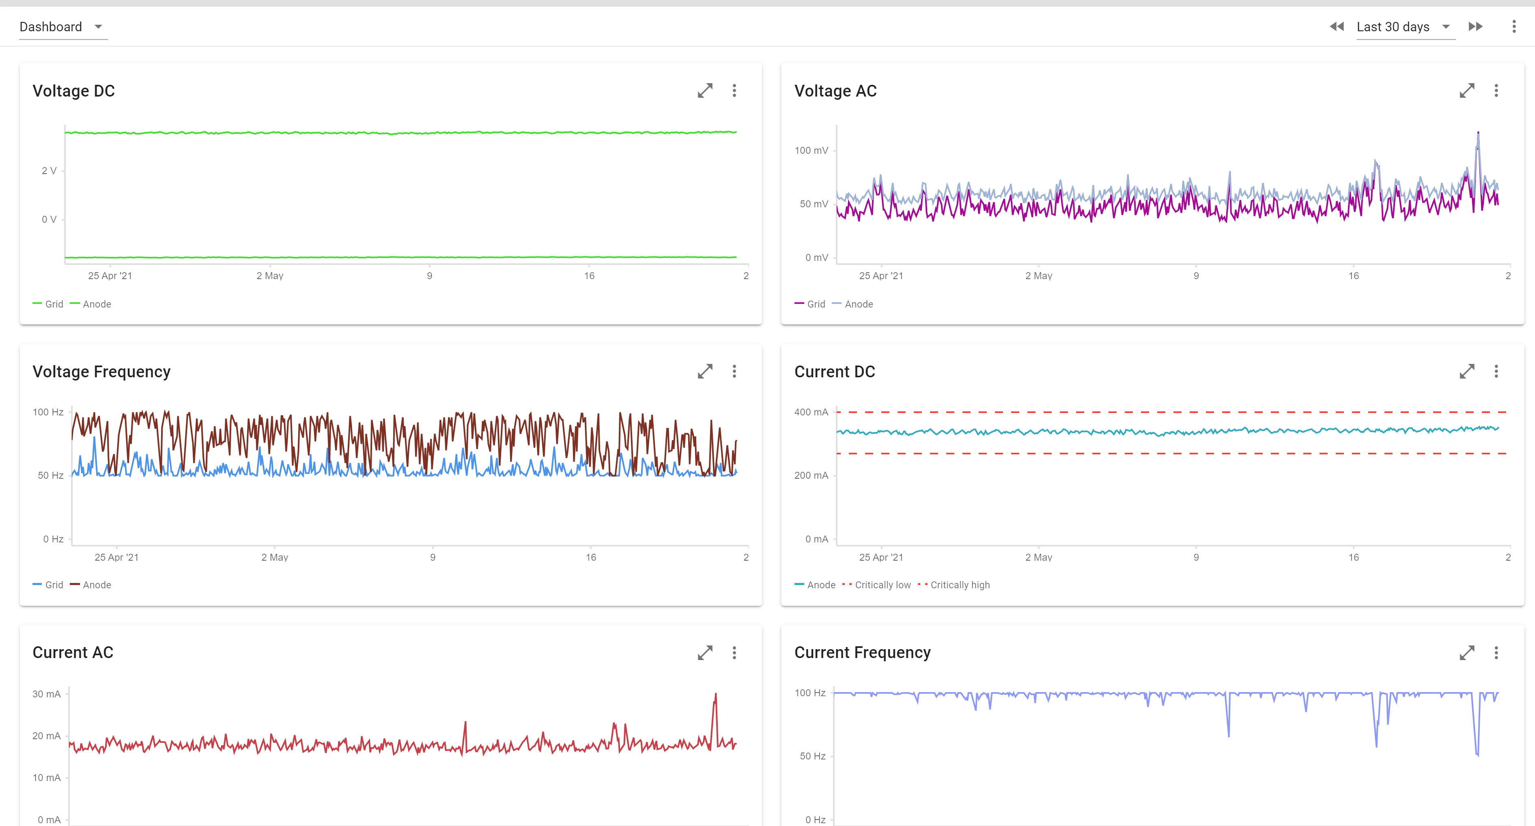Click inside the Current DC chart area
Image resolution: width=1535 pixels, height=826 pixels.
[1162, 477]
